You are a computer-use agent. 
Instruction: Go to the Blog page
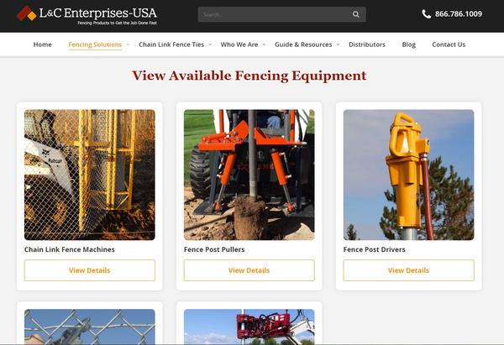click(x=408, y=44)
